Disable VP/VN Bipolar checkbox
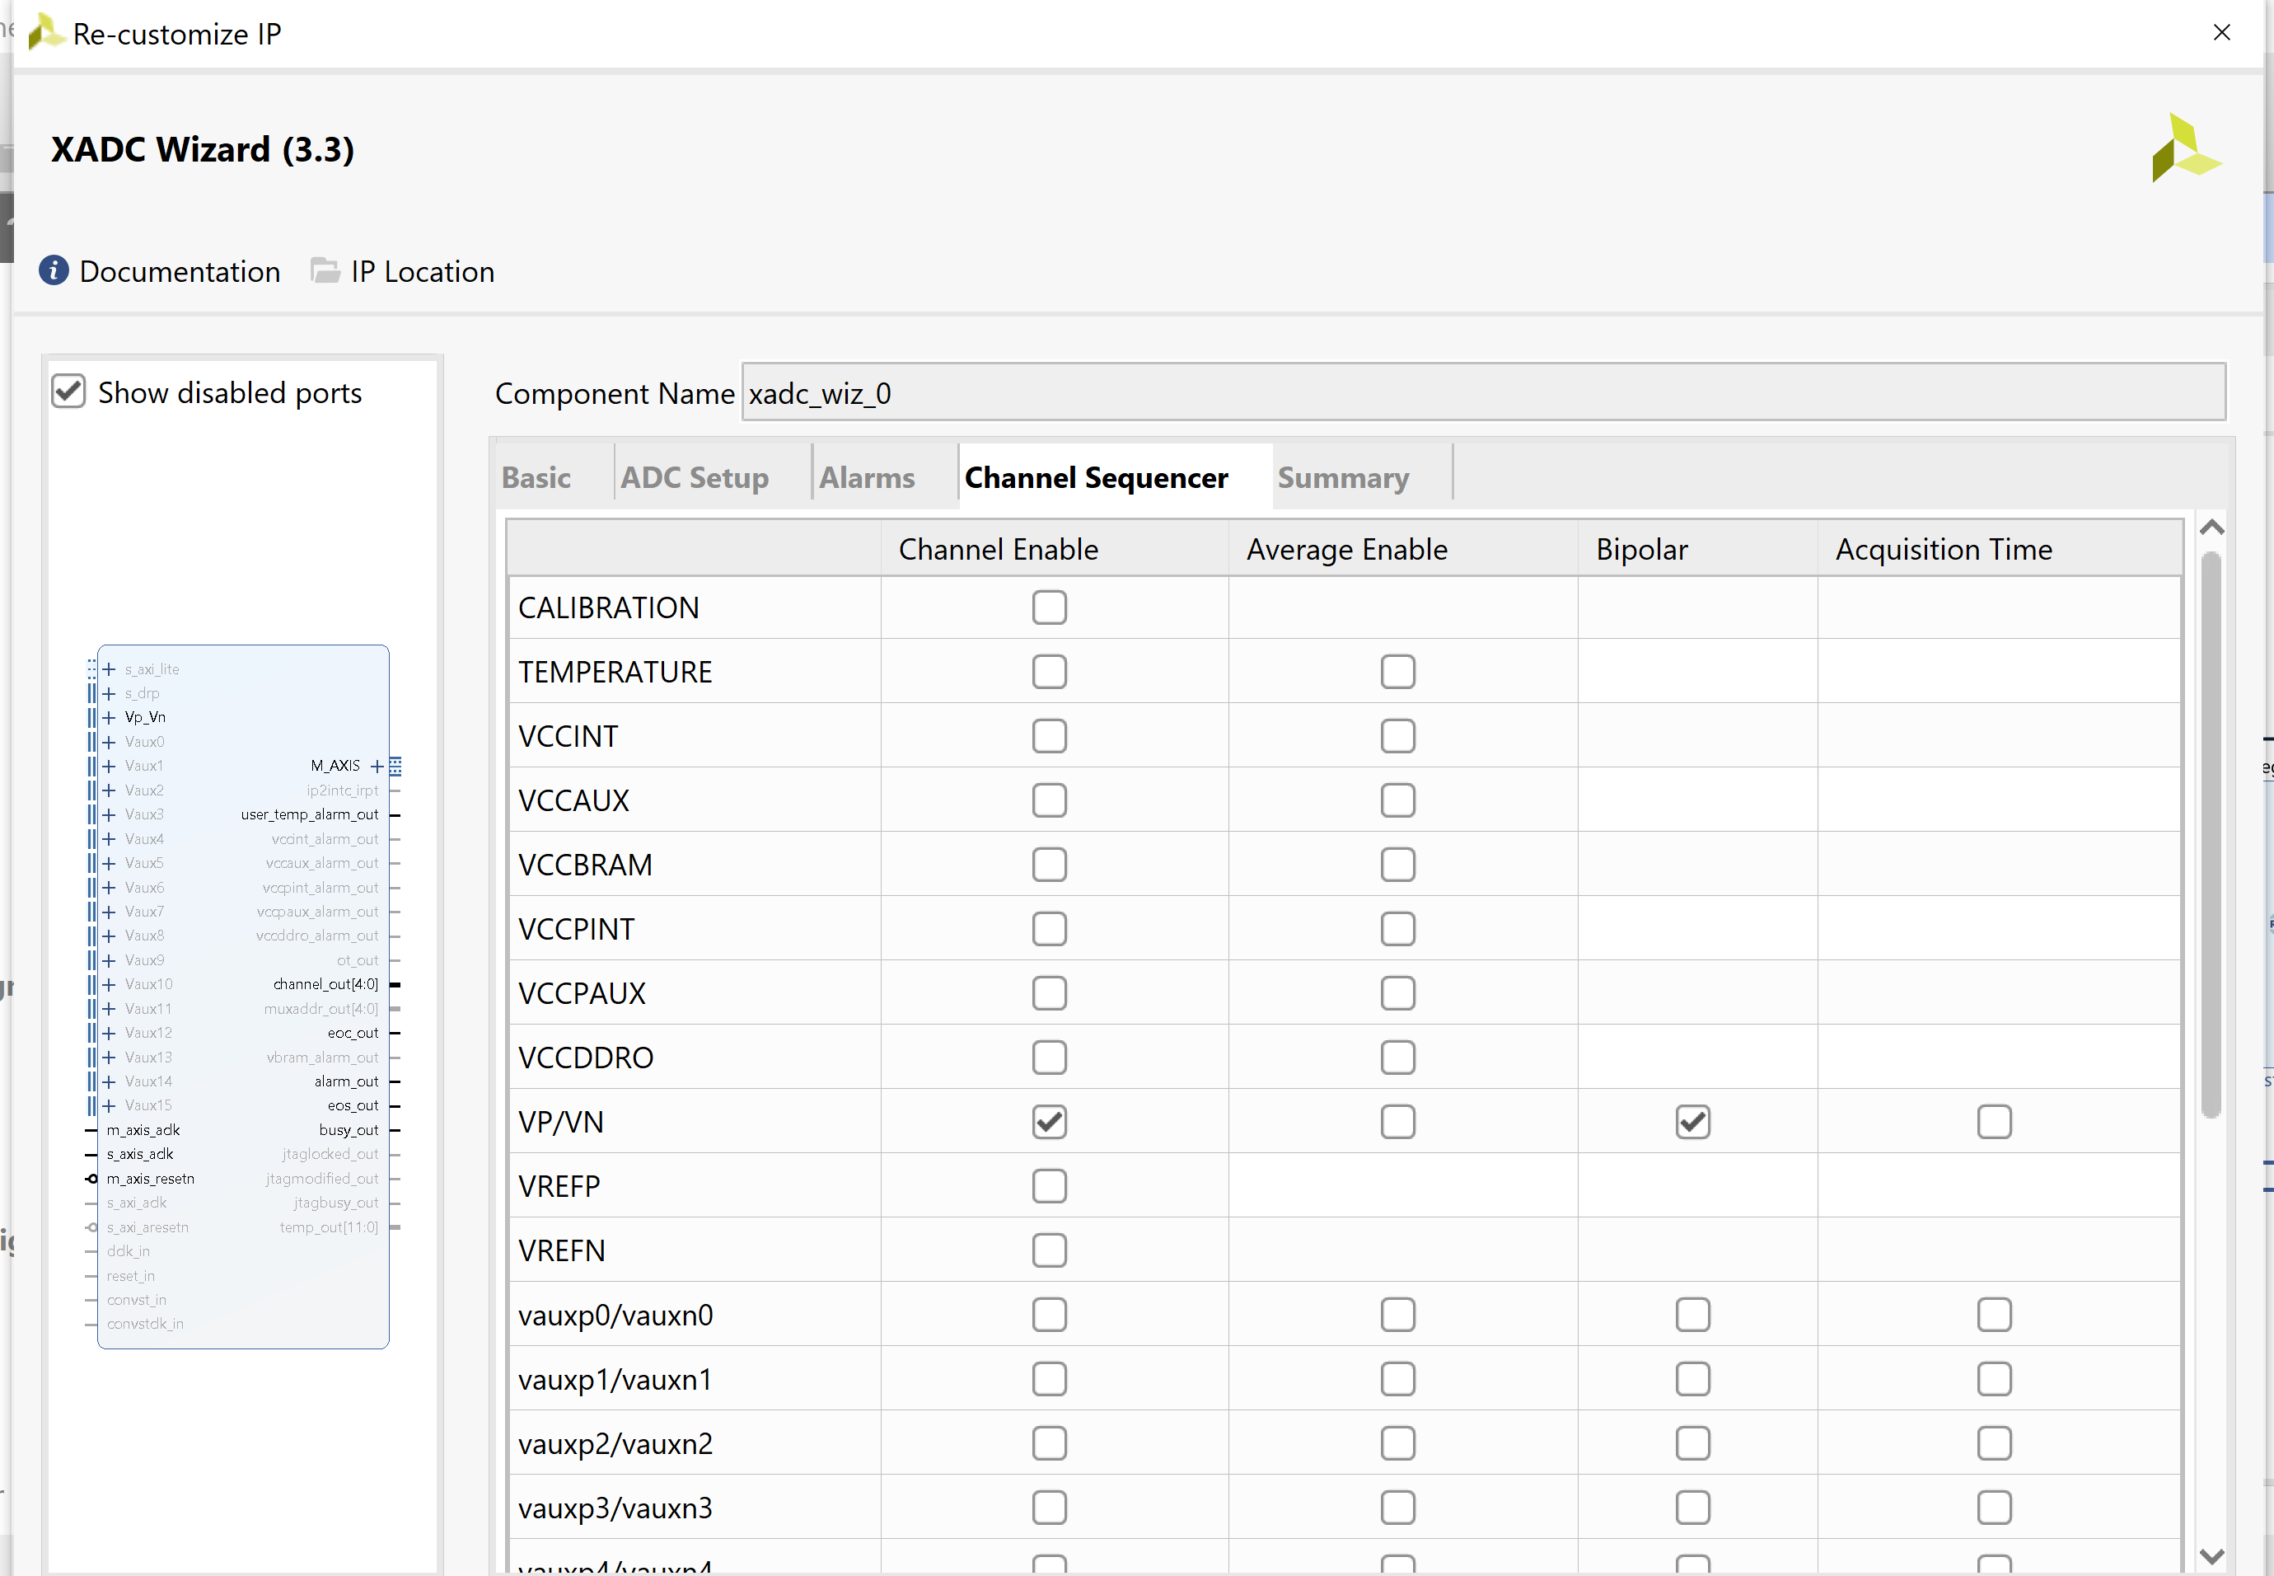 click(x=1692, y=1123)
